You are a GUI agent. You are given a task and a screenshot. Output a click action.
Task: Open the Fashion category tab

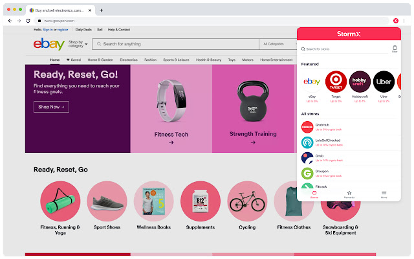pyautogui.click(x=150, y=60)
